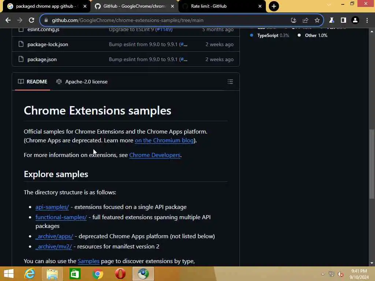
Task: Switch to Rate limit · GitHub tab
Action: coord(222,6)
